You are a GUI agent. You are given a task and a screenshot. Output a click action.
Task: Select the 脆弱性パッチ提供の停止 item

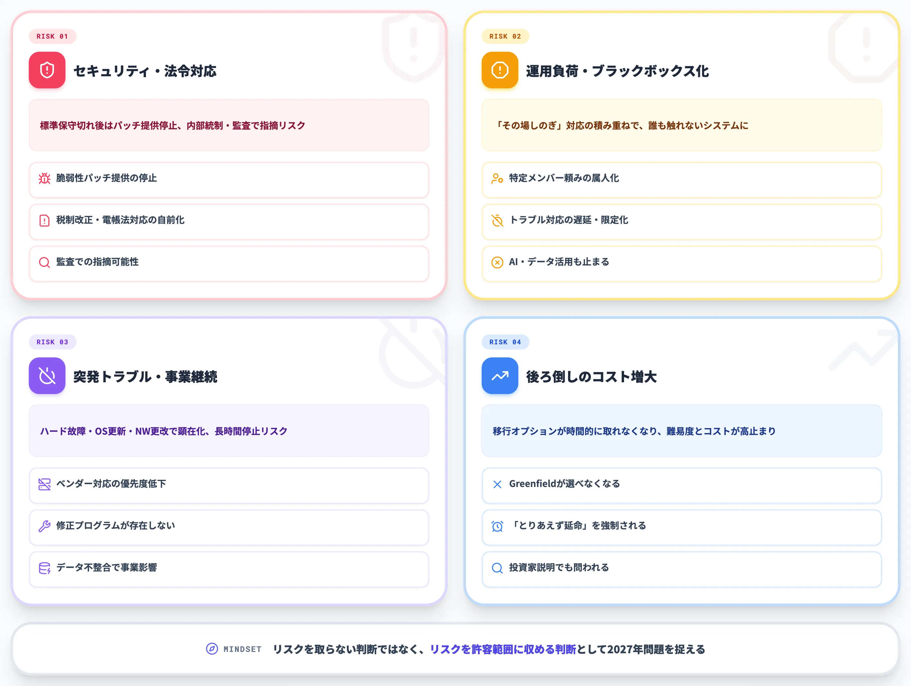pyautogui.click(x=229, y=180)
